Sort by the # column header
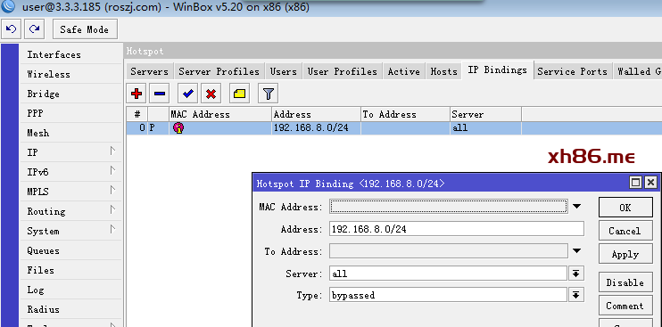This screenshot has height=327, width=662. (137, 114)
